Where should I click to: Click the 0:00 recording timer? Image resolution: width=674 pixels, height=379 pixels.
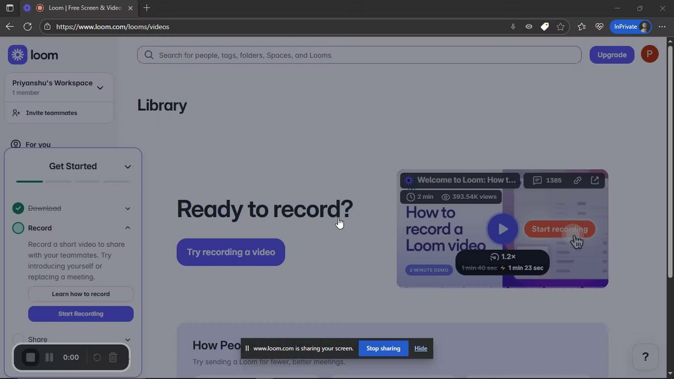click(x=71, y=357)
